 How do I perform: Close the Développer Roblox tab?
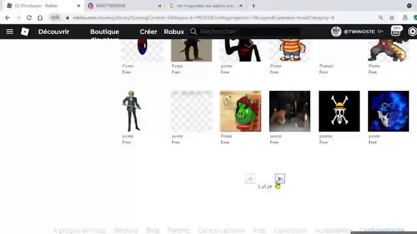point(78,6)
